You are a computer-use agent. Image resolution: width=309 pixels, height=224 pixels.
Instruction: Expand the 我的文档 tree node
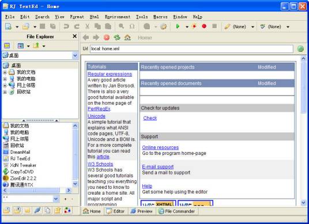pos(5,73)
